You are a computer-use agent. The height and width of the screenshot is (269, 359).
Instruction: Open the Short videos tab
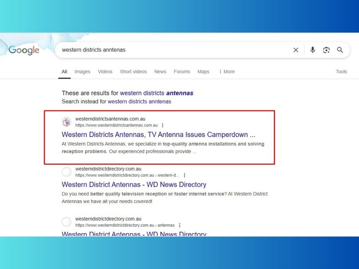pos(133,72)
